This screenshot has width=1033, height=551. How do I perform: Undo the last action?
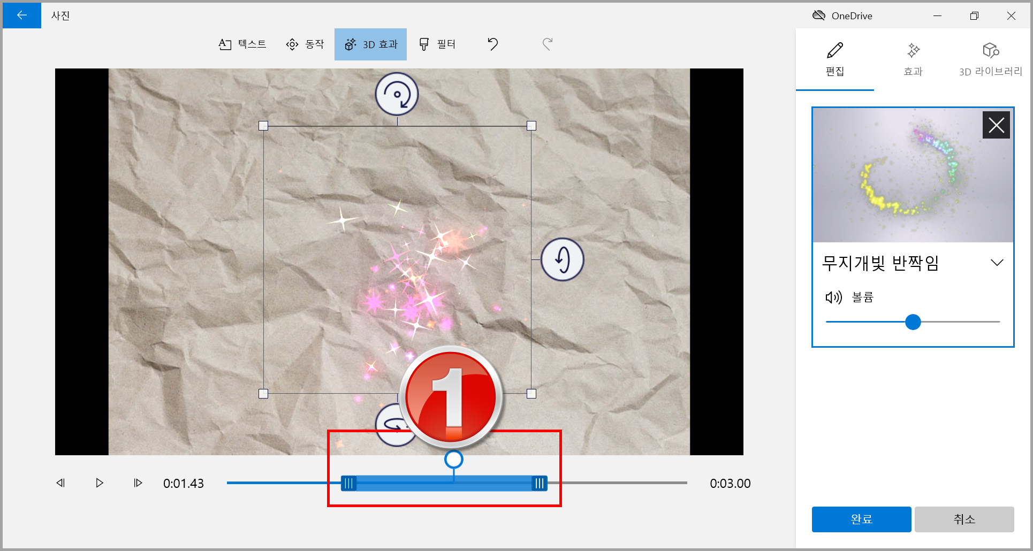point(493,44)
